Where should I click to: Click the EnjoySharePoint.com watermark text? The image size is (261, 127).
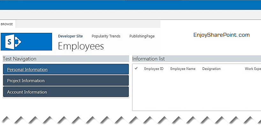click(221, 35)
